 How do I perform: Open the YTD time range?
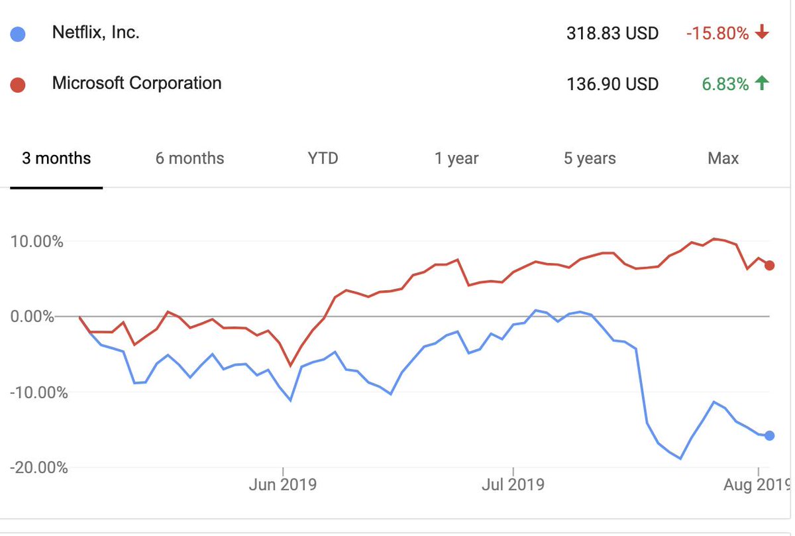point(323,159)
